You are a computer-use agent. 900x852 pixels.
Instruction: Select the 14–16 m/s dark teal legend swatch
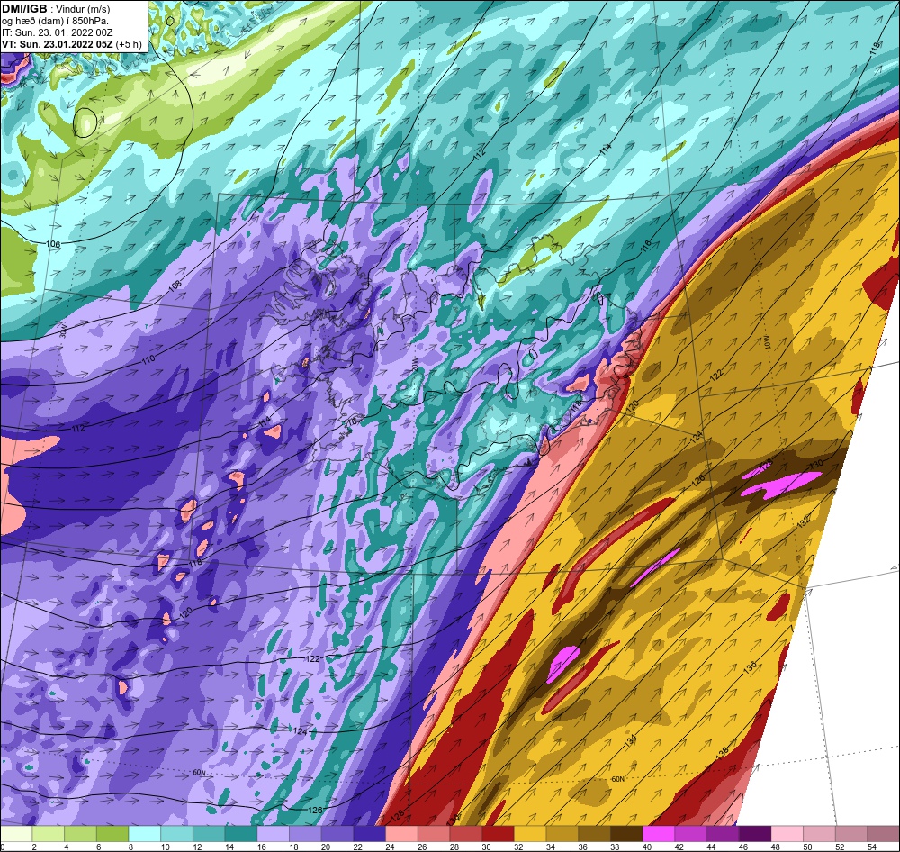(x=241, y=834)
